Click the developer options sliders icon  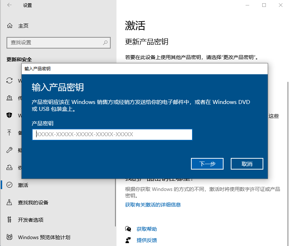[x=10, y=220]
